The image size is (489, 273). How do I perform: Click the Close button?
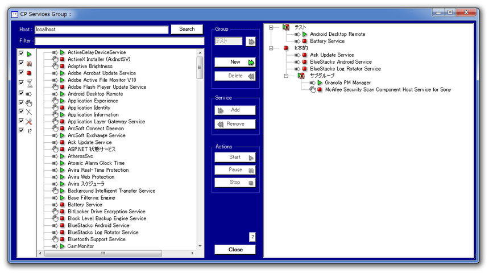(235, 250)
